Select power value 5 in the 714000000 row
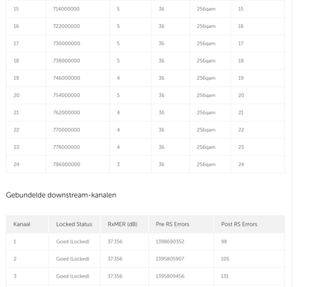Image resolution: width=310 pixels, height=287 pixels. (x=118, y=9)
